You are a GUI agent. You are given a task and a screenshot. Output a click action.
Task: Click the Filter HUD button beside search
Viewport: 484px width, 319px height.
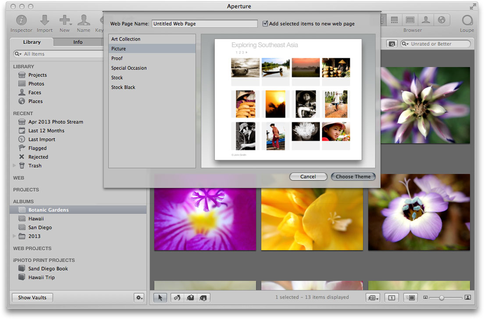[x=392, y=44]
